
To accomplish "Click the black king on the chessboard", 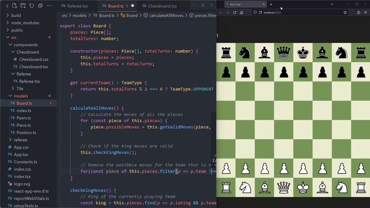I will [303, 53].
